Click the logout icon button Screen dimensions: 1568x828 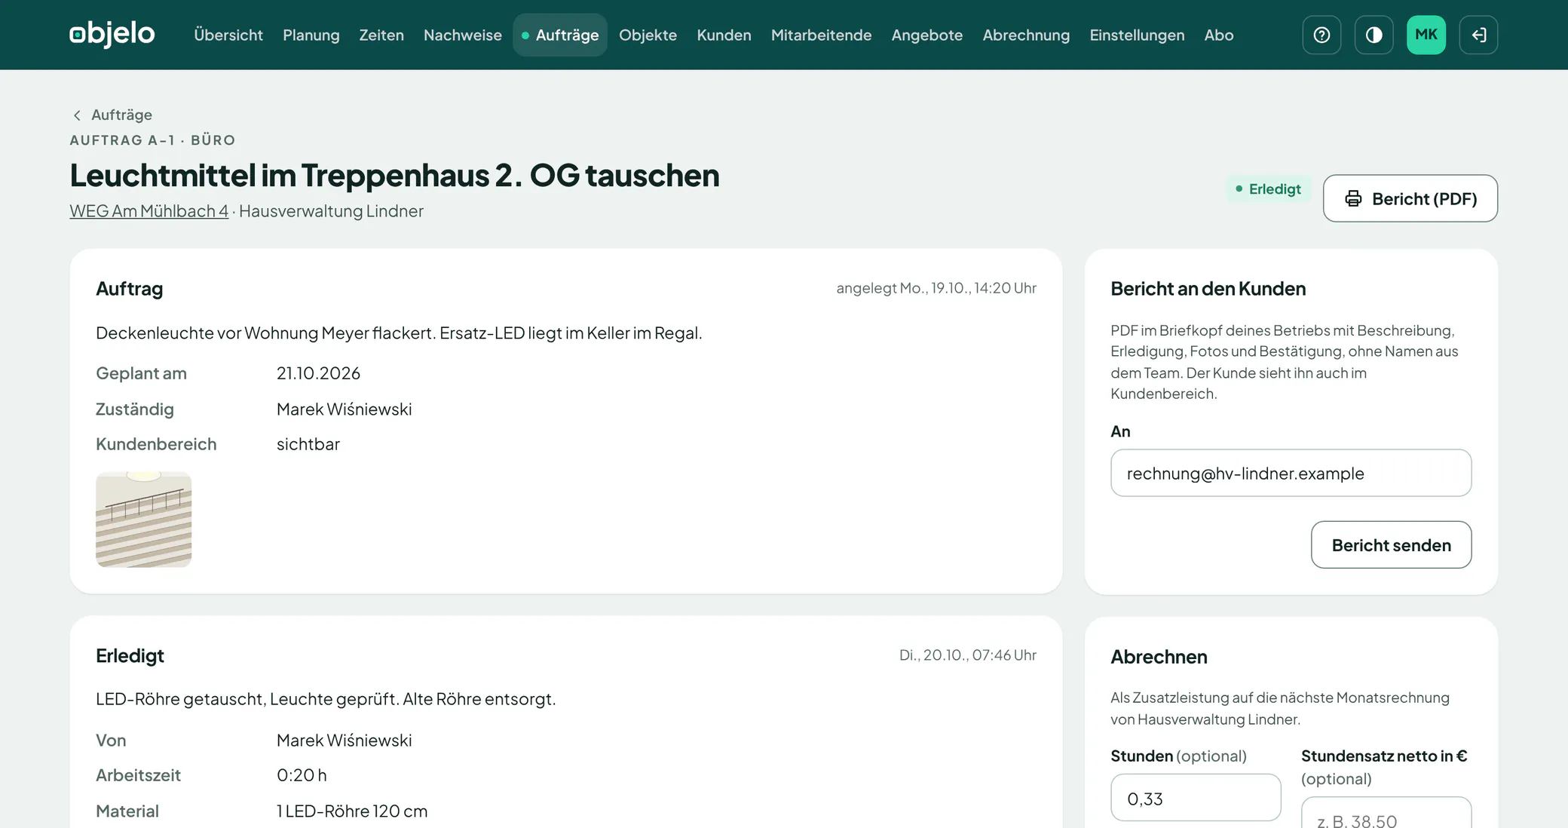1478,35
